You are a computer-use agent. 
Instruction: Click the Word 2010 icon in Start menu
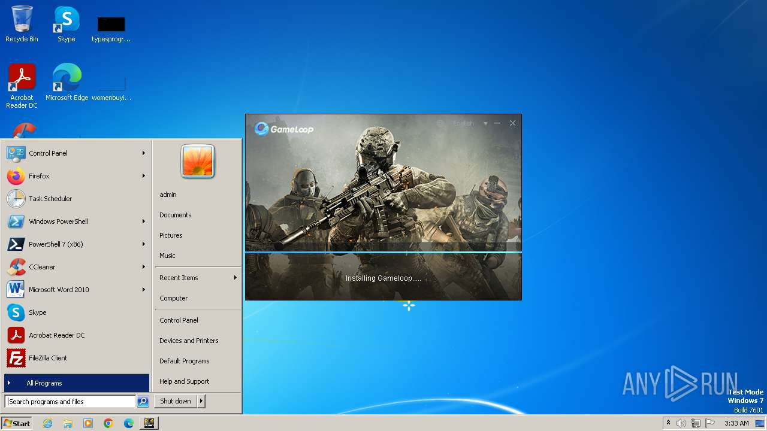click(16, 290)
